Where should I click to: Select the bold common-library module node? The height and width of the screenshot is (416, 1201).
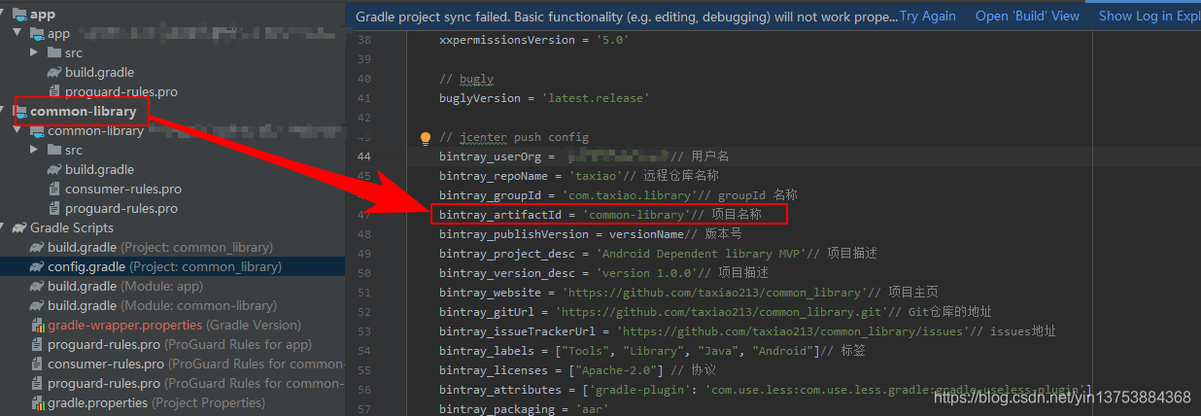tap(84, 111)
